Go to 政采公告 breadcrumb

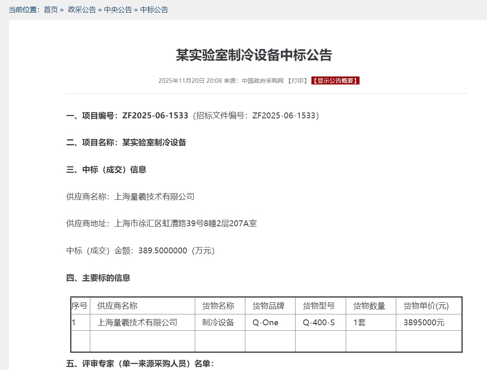pyautogui.click(x=82, y=10)
